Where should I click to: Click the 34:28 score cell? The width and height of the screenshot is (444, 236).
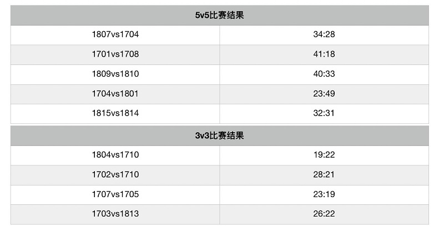tap(324, 35)
